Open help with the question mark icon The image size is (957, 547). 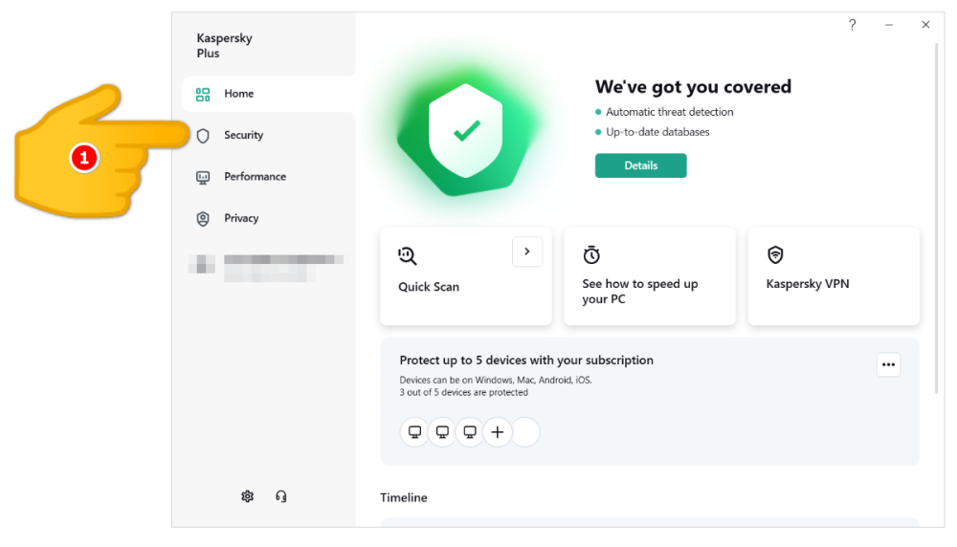852,25
